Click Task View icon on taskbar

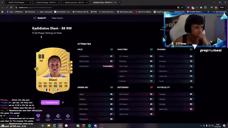point(43,126)
